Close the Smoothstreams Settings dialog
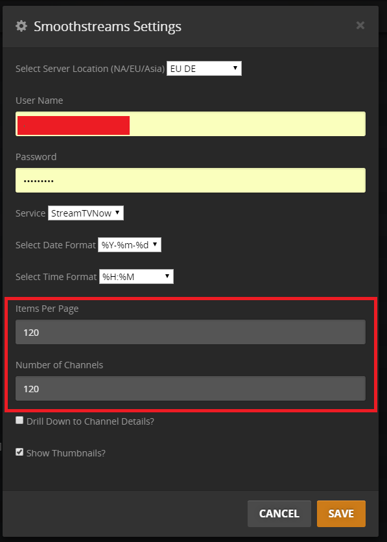The image size is (387, 542). (360, 25)
